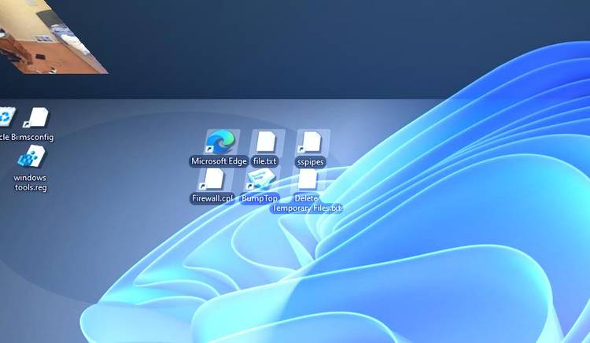Viewport: 590px width, 343px height.
Task: Click the 'Firewall.cpl' label text
Action: pyautogui.click(x=212, y=198)
